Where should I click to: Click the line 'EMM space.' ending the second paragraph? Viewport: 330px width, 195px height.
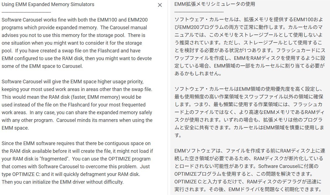click(x=15, y=128)
